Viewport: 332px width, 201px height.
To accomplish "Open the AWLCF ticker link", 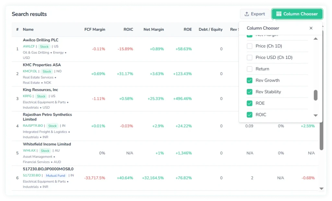I will (x=28, y=46).
